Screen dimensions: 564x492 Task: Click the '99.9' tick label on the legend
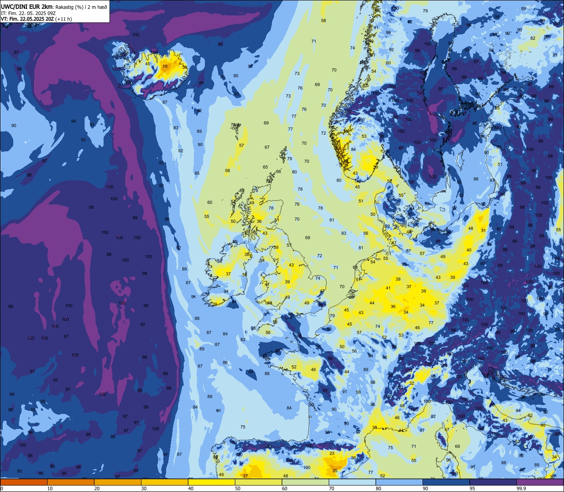click(x=521, y=488)
